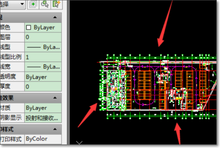Collapse the 3D effects section
Viewport: 220px width, 148px height.
tap(55, 98)
